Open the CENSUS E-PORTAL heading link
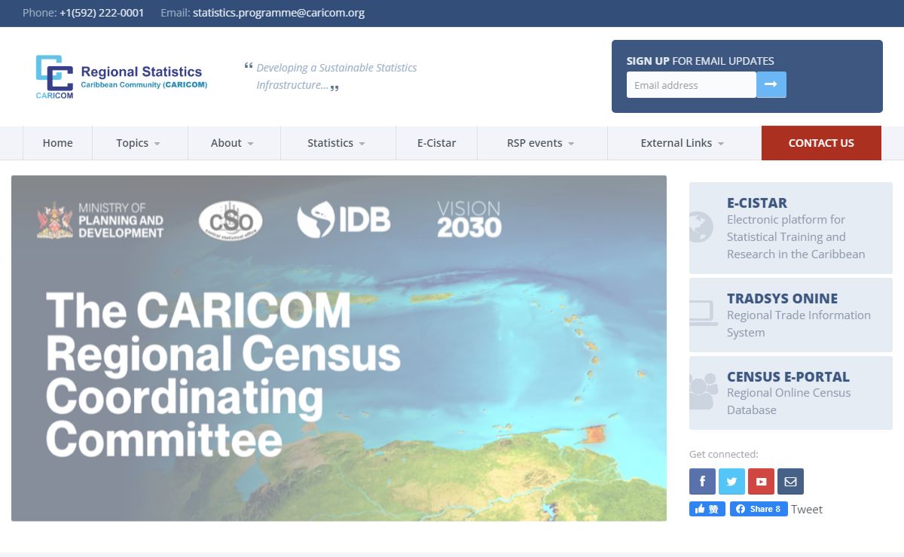The width and height of the screenshot is (904, 557). tap(788, 376)
